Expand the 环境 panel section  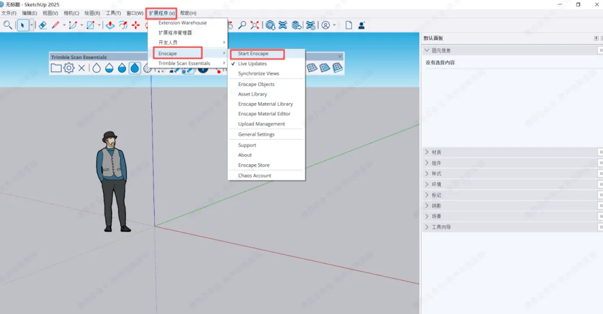tap(427, 184)
